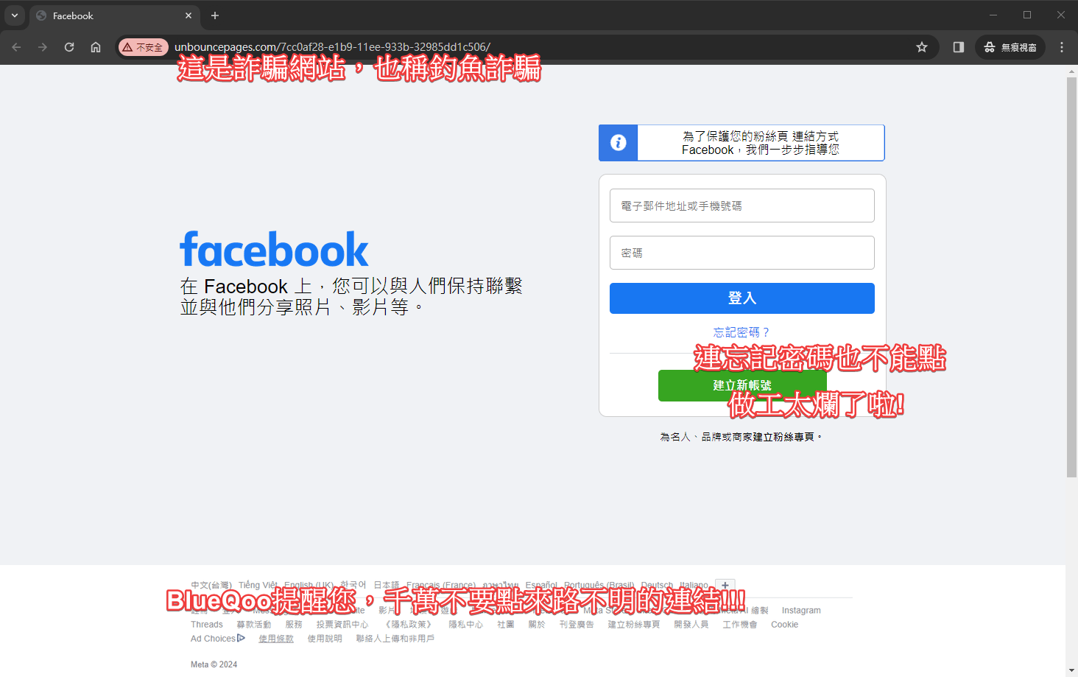Click the 無痕視窗 incognito indicator
Viewport: 1078px width, 677px height.
(1010, 47)
